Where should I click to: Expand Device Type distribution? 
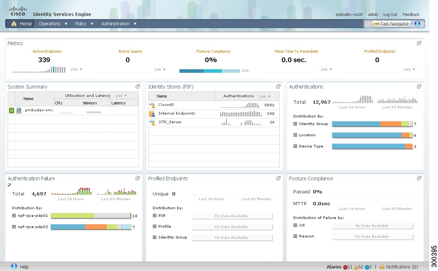tap(295, 146)
